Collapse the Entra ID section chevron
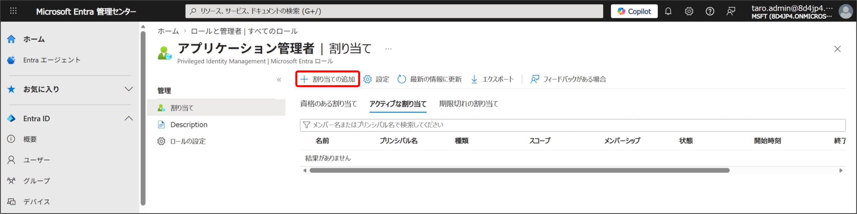The image size is (857, 214). [129, 119]
